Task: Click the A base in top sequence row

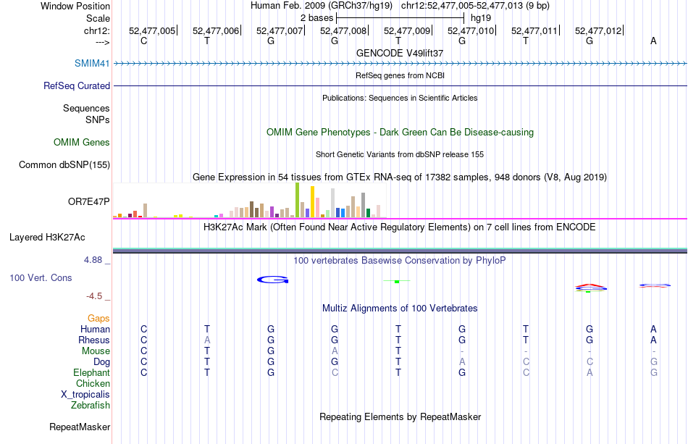Action: (x=653, y=41)
